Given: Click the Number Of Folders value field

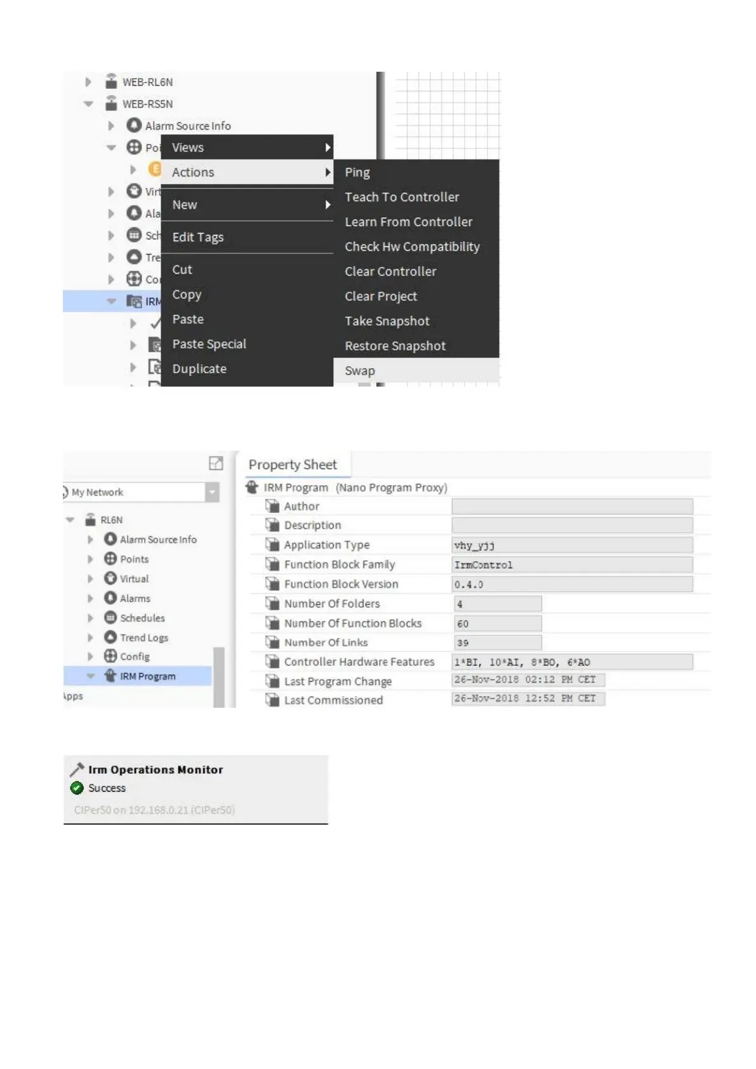Looking at the screenshot, I should coord(498,604).
